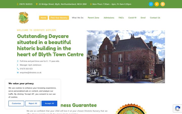Viewport: 182px width, 114px height.
Task: Open the Instagram social icon
Action: [x=163, y=4]
